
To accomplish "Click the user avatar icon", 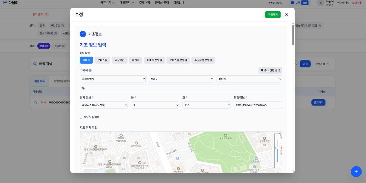I will [321, 3].
